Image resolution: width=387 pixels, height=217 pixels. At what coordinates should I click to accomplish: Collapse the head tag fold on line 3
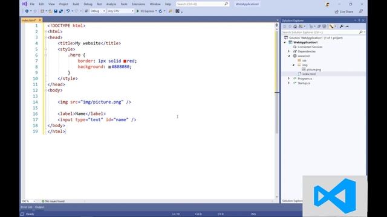click(46, 37)
